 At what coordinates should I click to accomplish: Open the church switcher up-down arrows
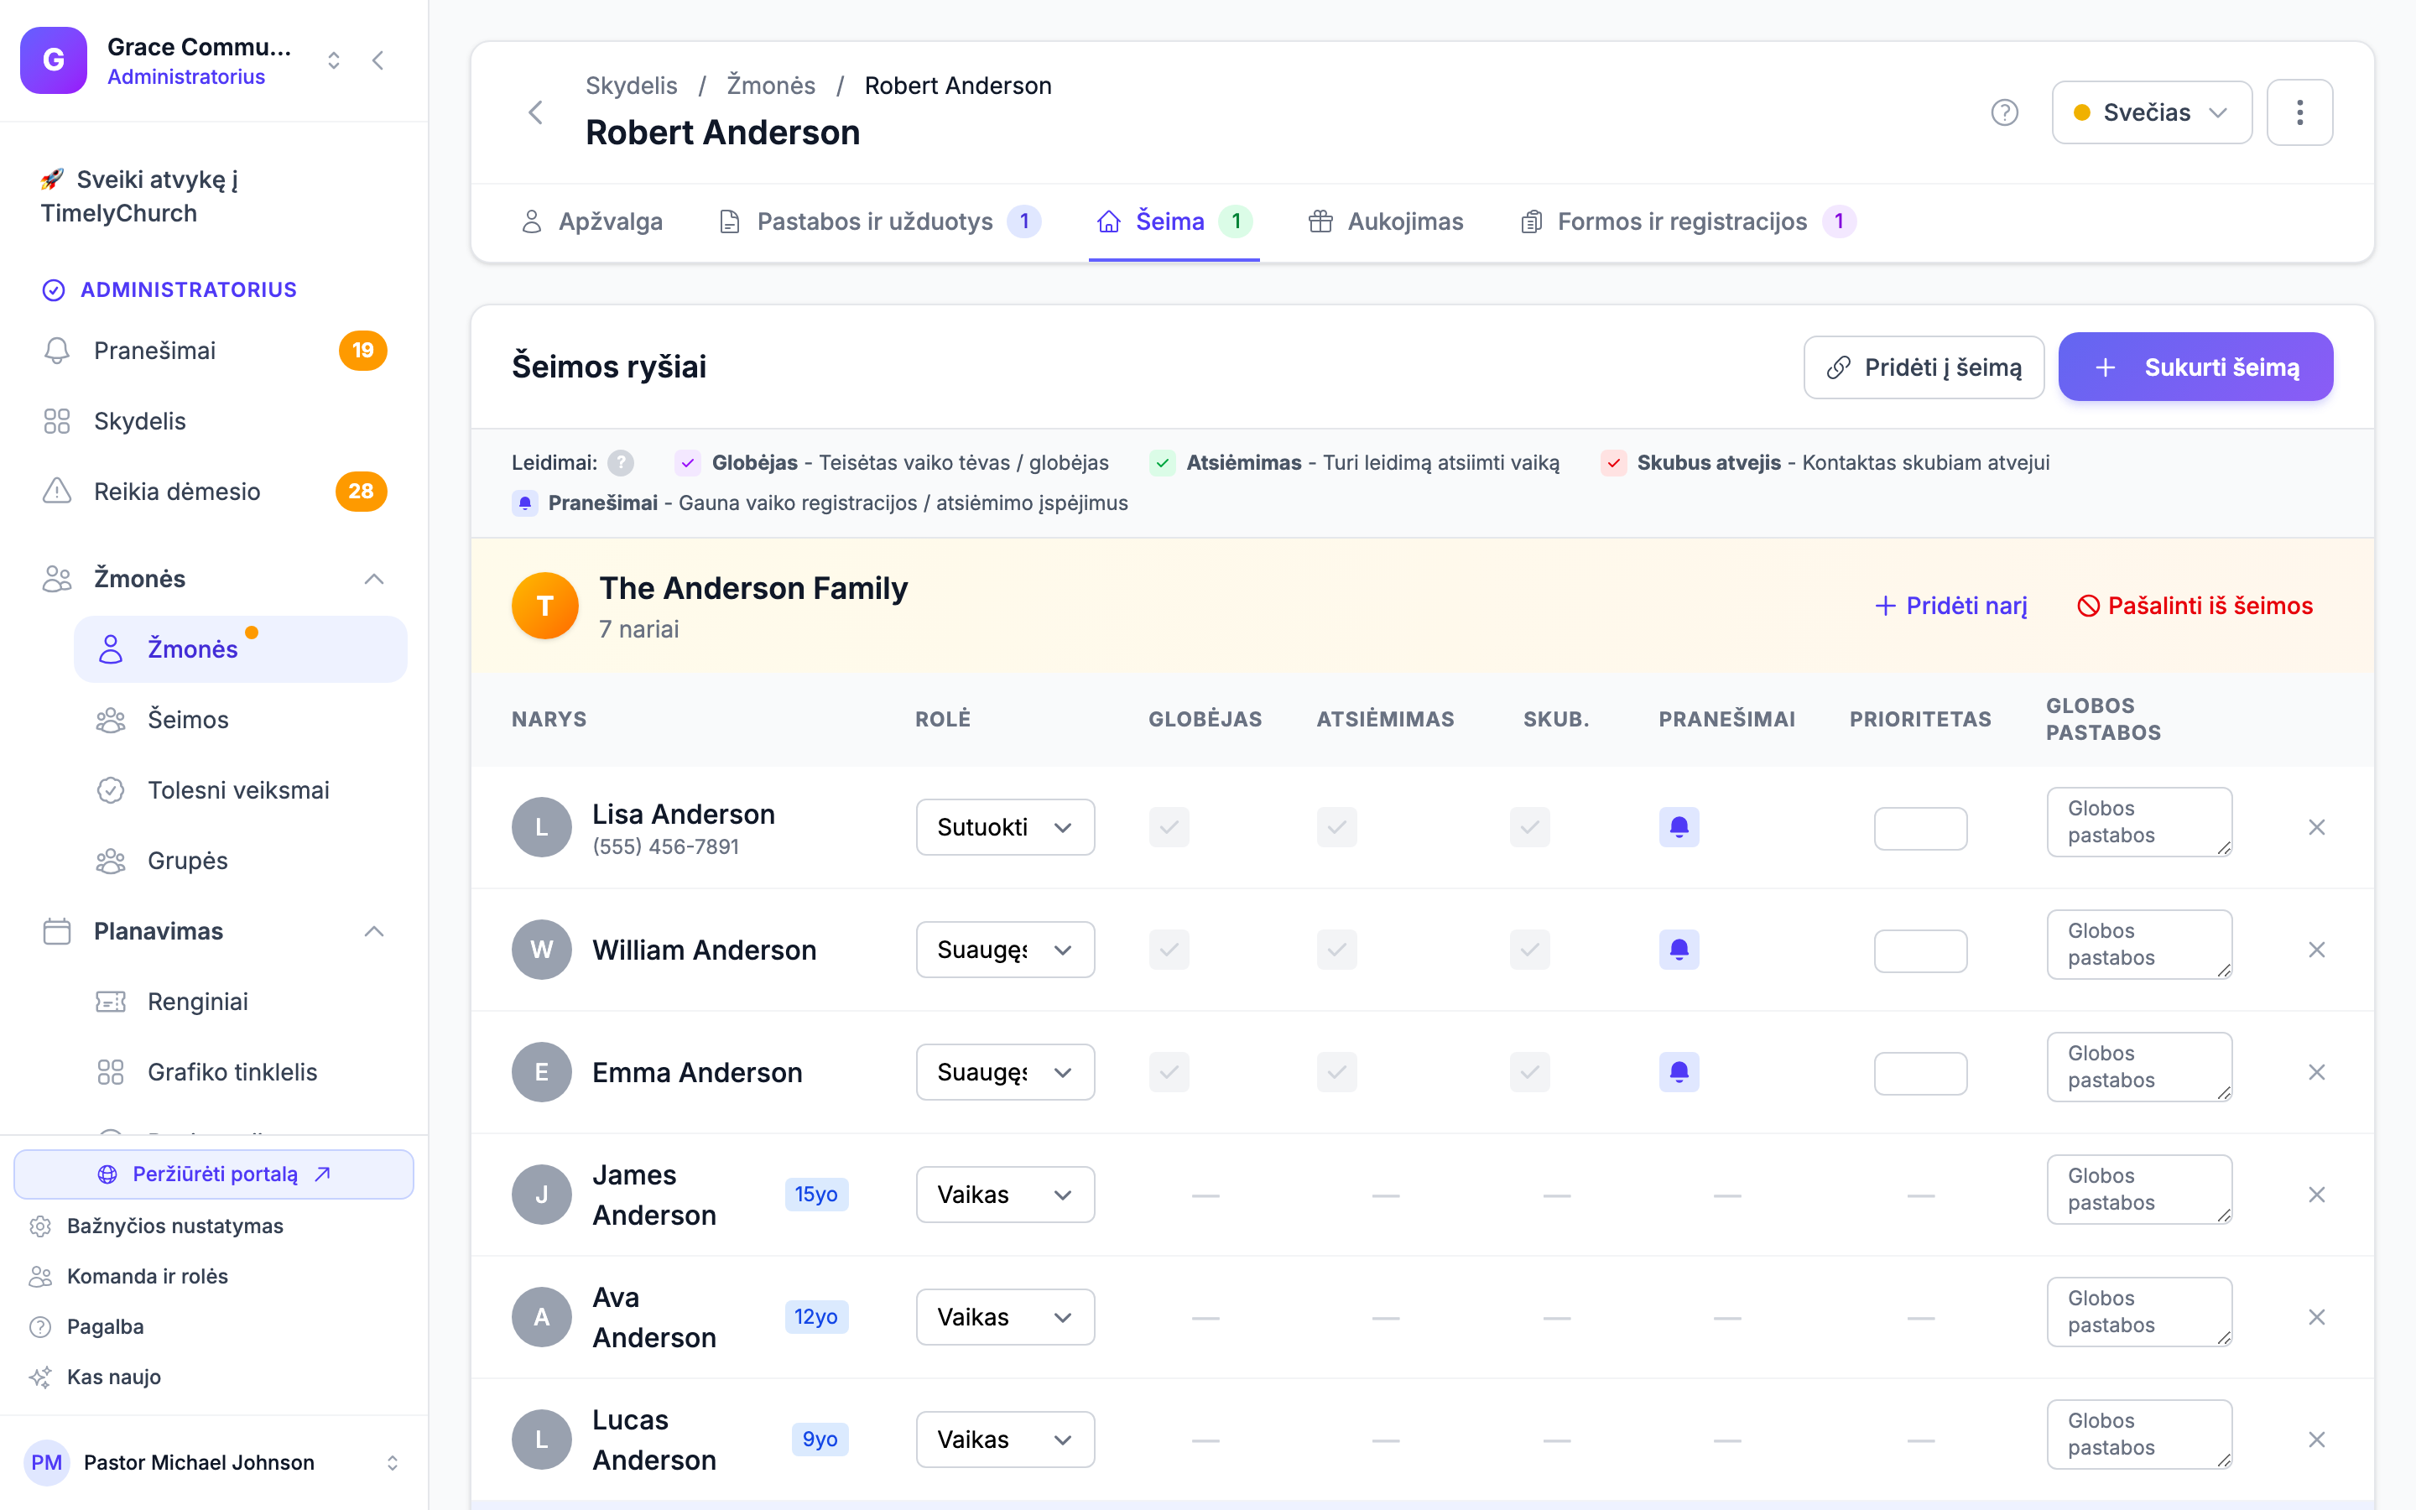pyautogui.click(x=333, y=61)
